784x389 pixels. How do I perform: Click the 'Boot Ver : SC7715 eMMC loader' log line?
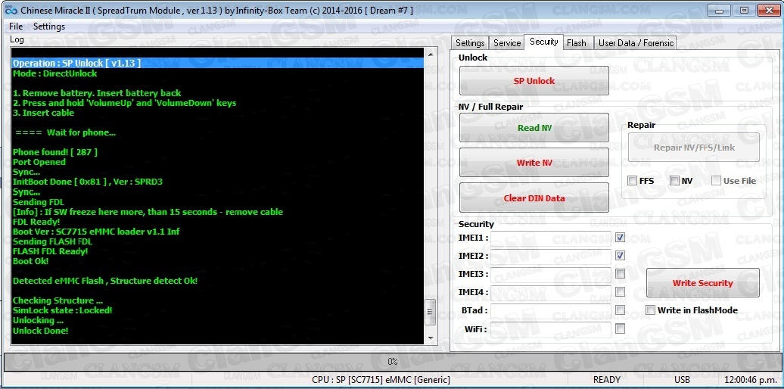pos(96,232)
